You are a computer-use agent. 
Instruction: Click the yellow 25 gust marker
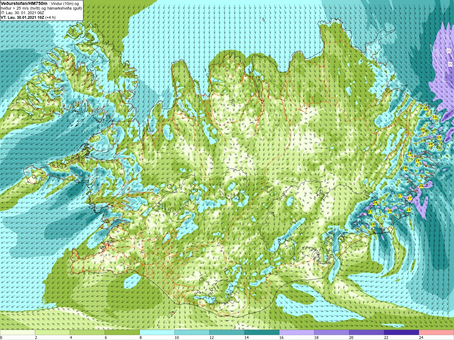click(x=408, y=210)
